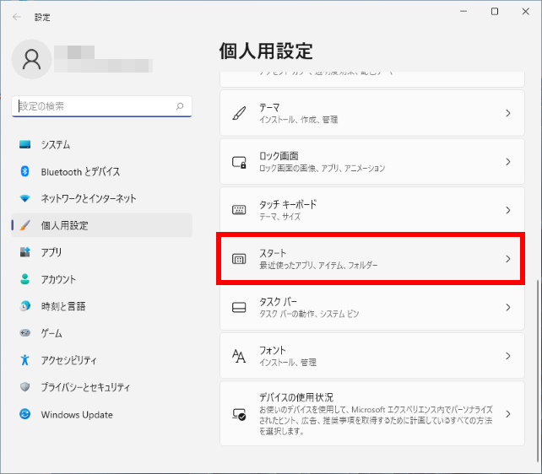Click '最近使ったアプリ、アイテム、フォルダー' text

click(x=319, y=265)
